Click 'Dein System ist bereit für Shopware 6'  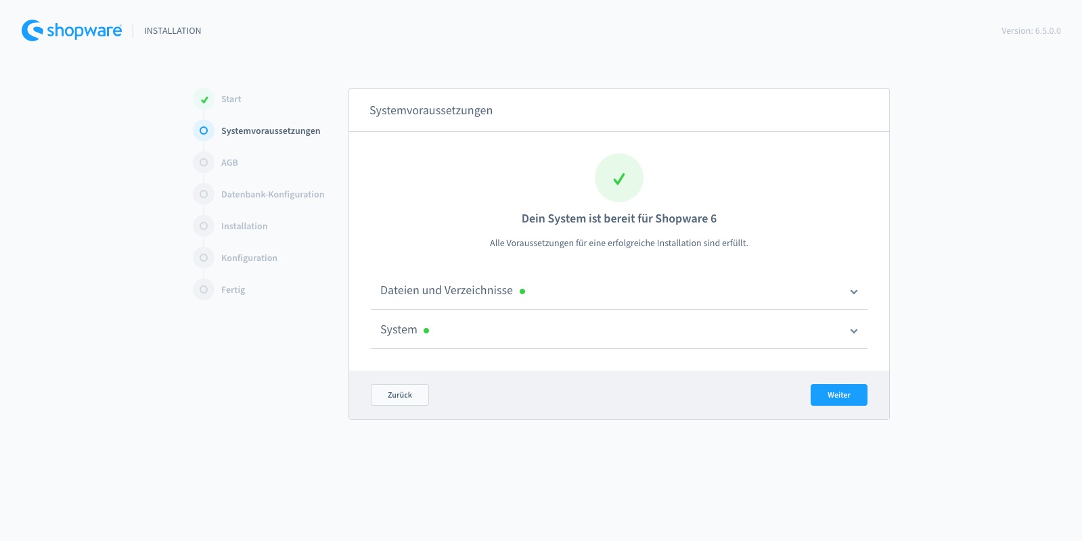point(619,218)
